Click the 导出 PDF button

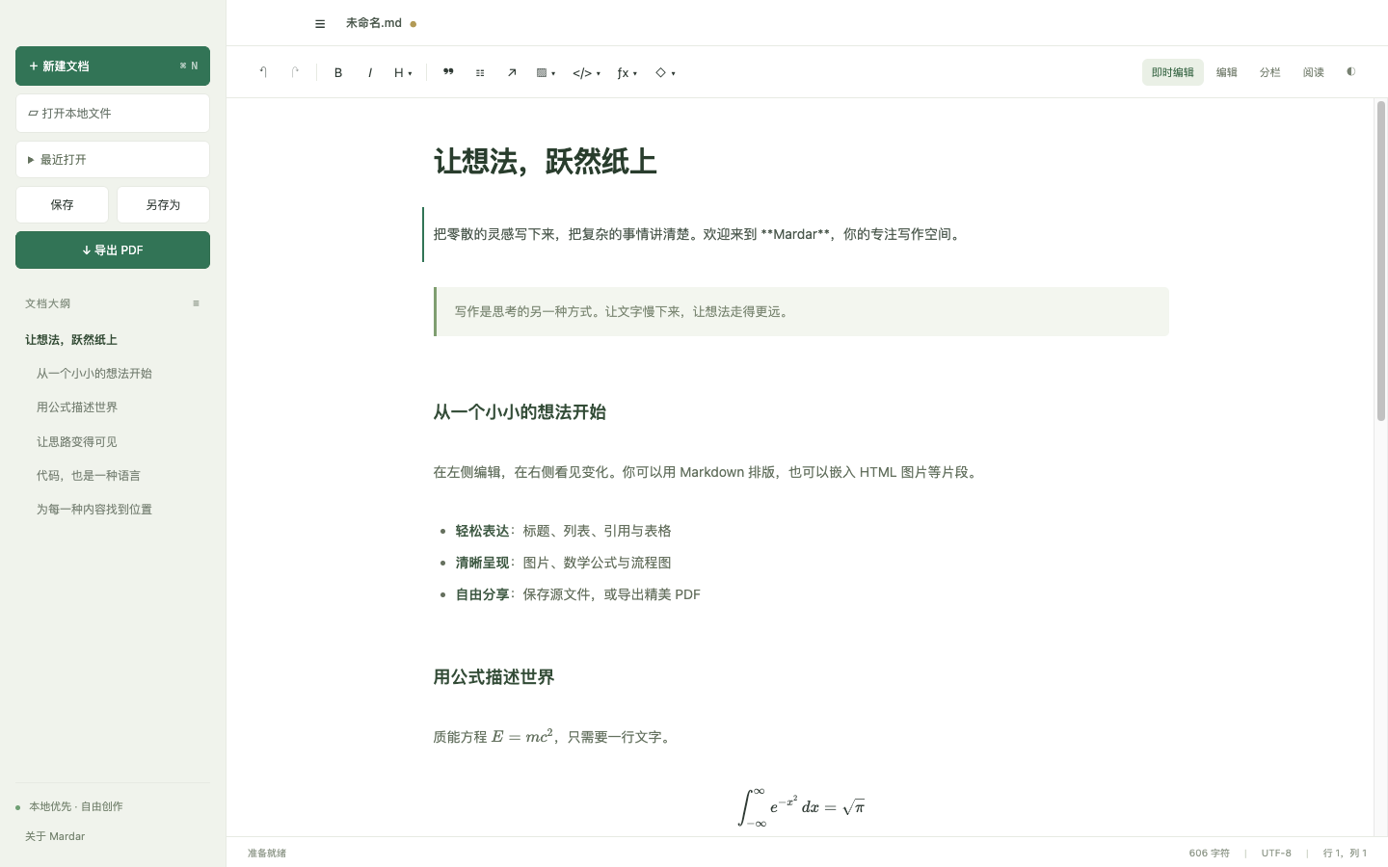113,250
